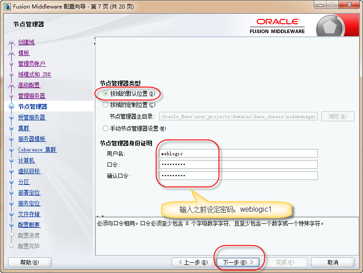This screenshot has height=273, width=363.
Task: Open the 部署定位 step
Action: tap(29, 192)
